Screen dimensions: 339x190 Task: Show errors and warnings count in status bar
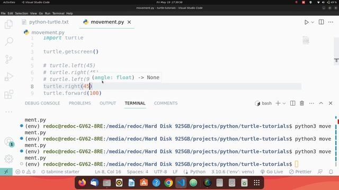25,172
